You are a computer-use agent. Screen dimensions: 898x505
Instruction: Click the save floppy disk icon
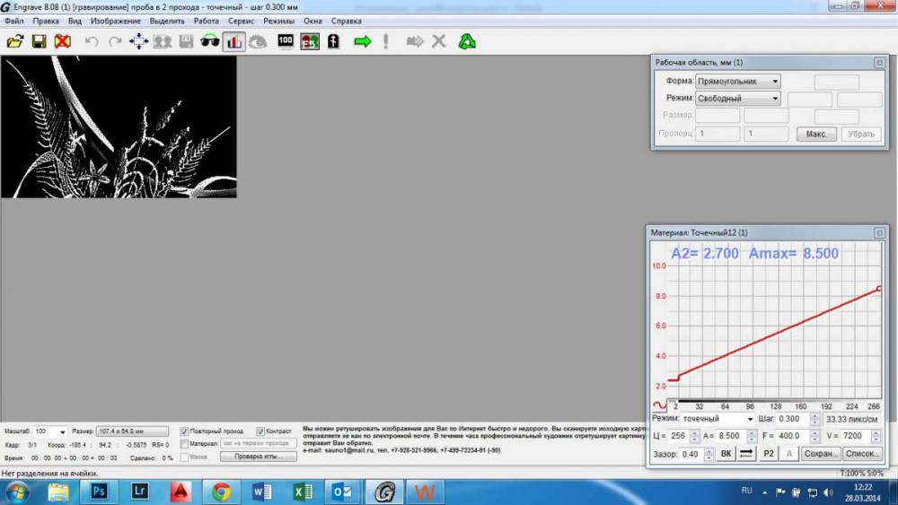(39, 41)
